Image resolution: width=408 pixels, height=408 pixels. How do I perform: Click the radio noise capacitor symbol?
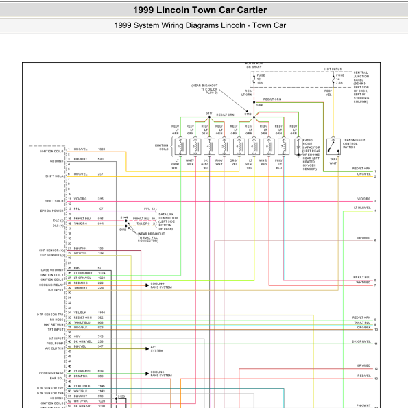298,147
